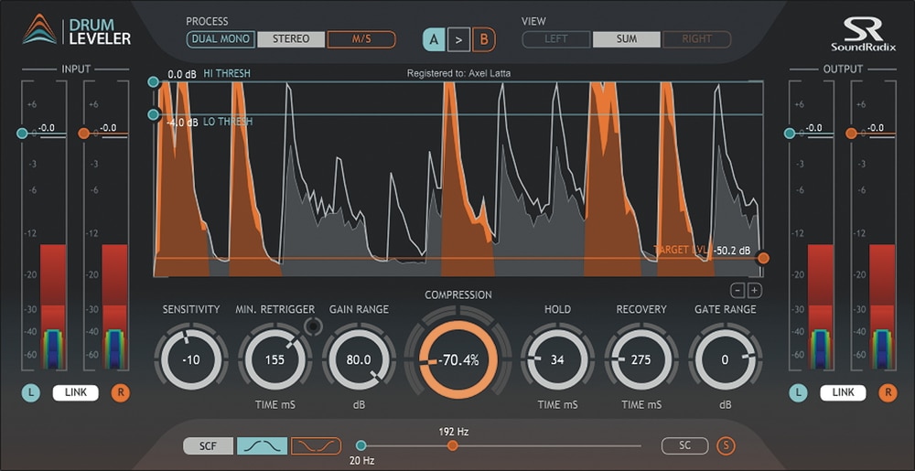Click the SENSITIVITY knob
The height and width of the screenshot is (471, 915).
[191, 359]
